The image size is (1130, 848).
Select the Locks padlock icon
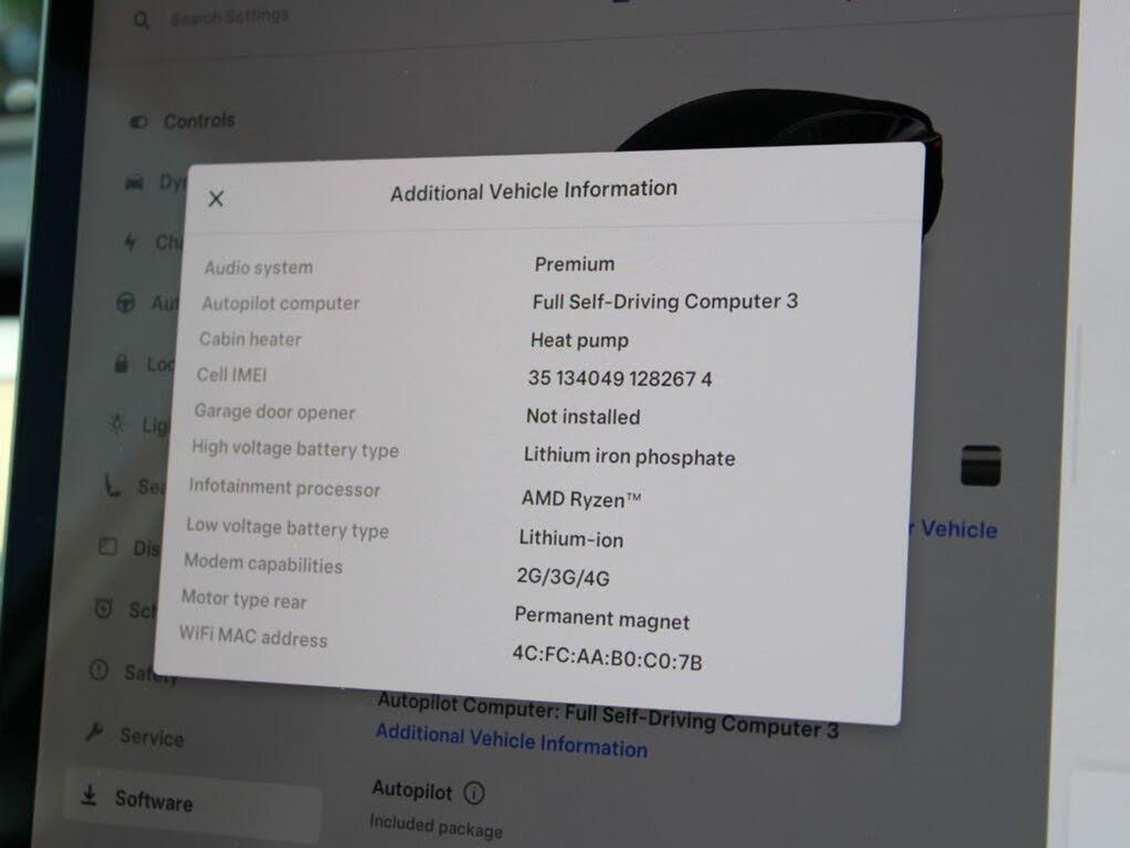(x=121, y=363)
